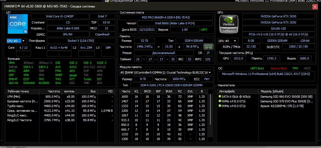The width and height of the screenshot is (321, 148).
Task: Click the GDDR6 SDRAM field
Action: [x=277, y=41]
